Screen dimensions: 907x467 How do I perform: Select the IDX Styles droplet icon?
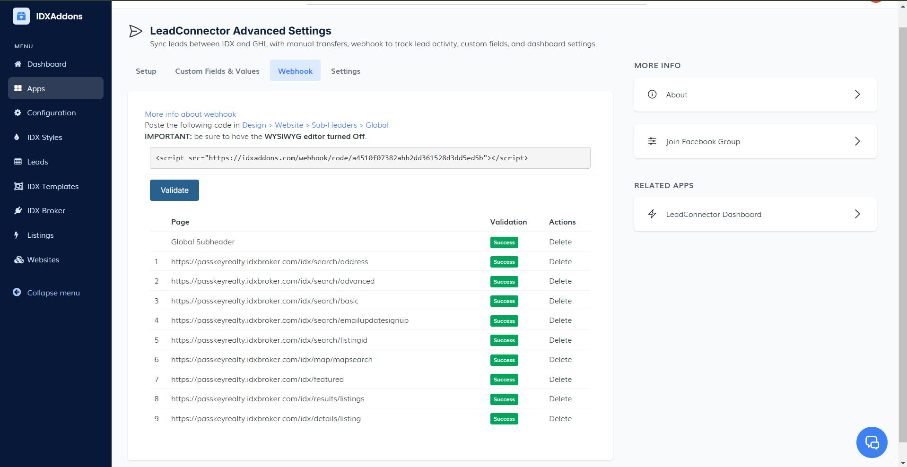click(17, 137)
